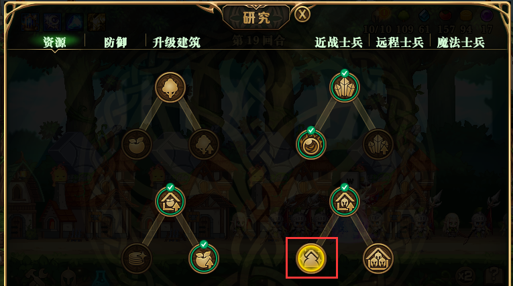Click the x2 speed button
The height and width of the screenshot is (286, 513).
pos(465,275)
